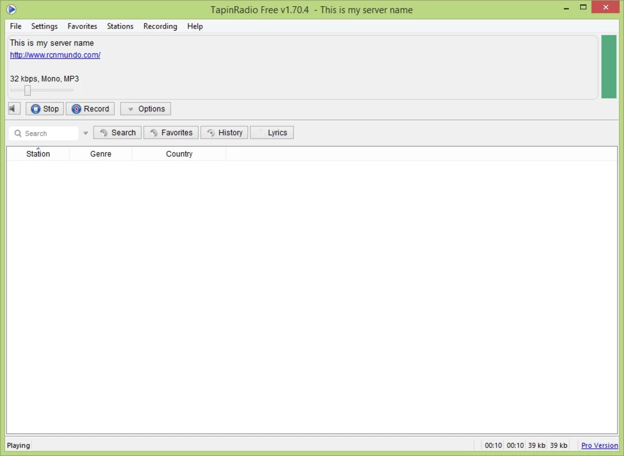Show the History list button

[224, 133]
